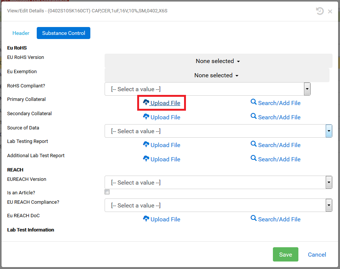Click the Cancel link

click(x=317, y=254)
